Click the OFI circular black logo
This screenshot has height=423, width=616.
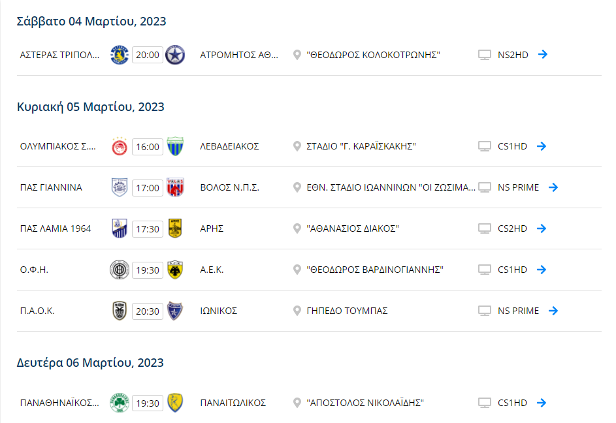pos(120,270)
